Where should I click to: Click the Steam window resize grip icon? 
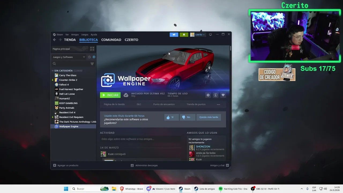(230, 168)
